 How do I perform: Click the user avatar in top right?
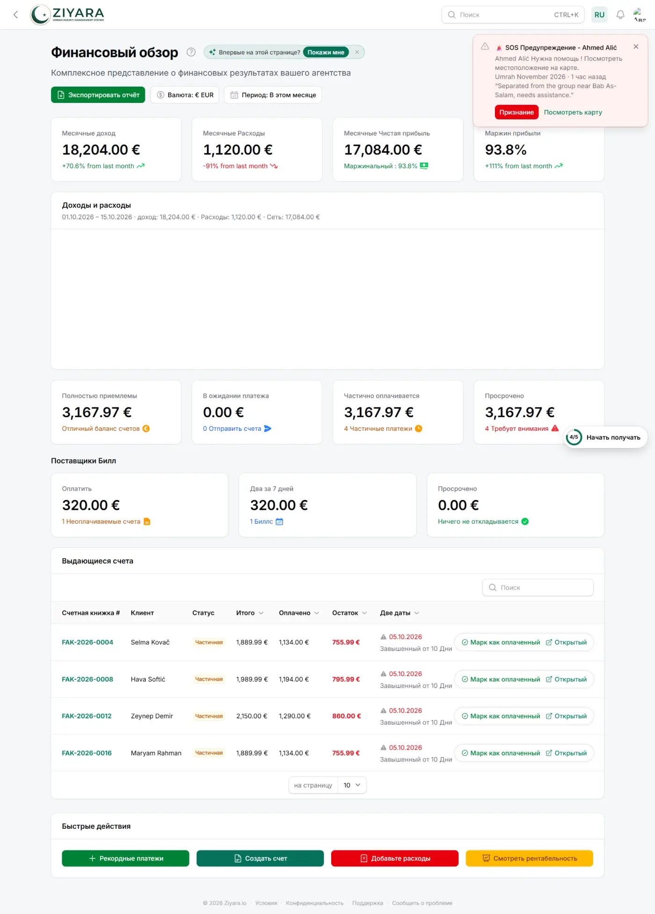point(639,15)
